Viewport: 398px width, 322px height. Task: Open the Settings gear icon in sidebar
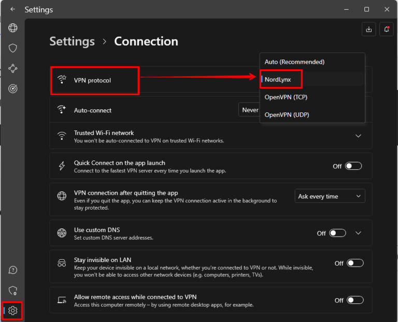point(13,310)
